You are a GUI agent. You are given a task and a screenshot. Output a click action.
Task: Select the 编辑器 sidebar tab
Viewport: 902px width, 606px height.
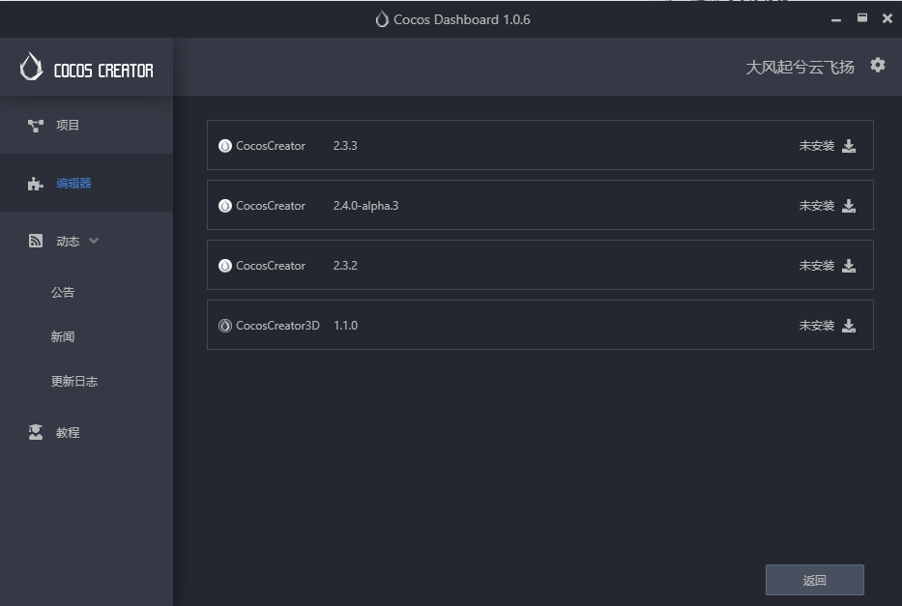tap(73, 184)
